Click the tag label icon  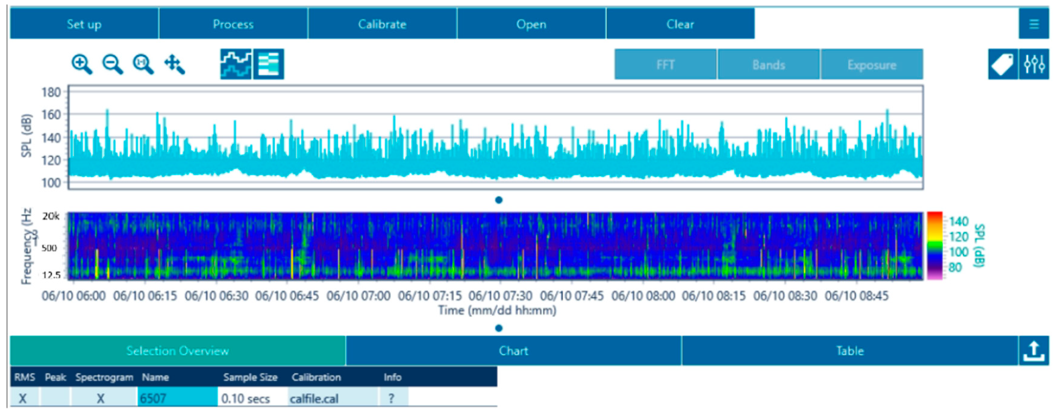[x=1002, y=64]
